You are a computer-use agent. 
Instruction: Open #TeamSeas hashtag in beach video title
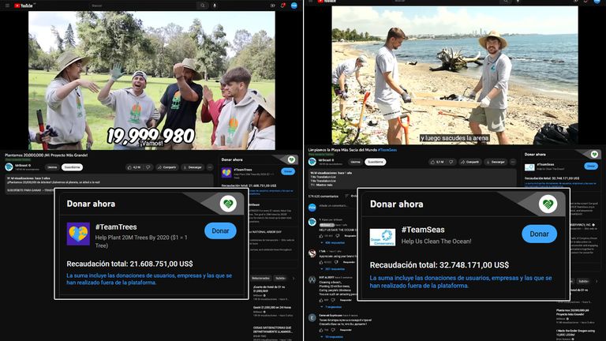pos(387,150)
